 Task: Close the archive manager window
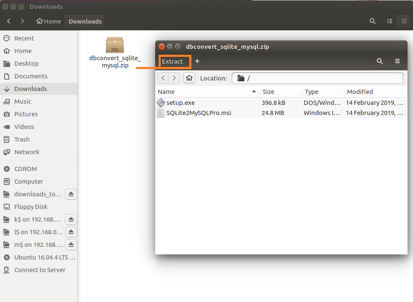(162, 47)
